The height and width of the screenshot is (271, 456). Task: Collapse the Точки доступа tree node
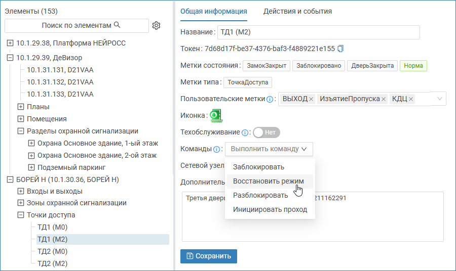pyautogui.click(x=21, y=215)
